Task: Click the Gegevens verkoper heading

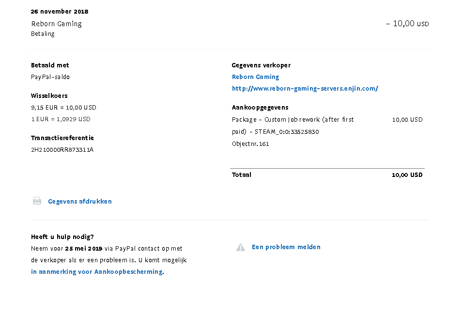Action: [261, 65]
